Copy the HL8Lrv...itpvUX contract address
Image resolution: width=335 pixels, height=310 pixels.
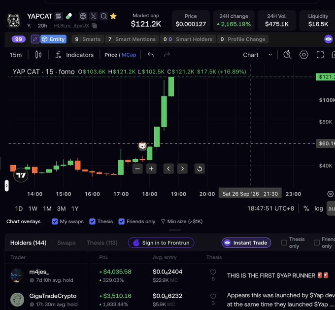(x=94, y=26)
